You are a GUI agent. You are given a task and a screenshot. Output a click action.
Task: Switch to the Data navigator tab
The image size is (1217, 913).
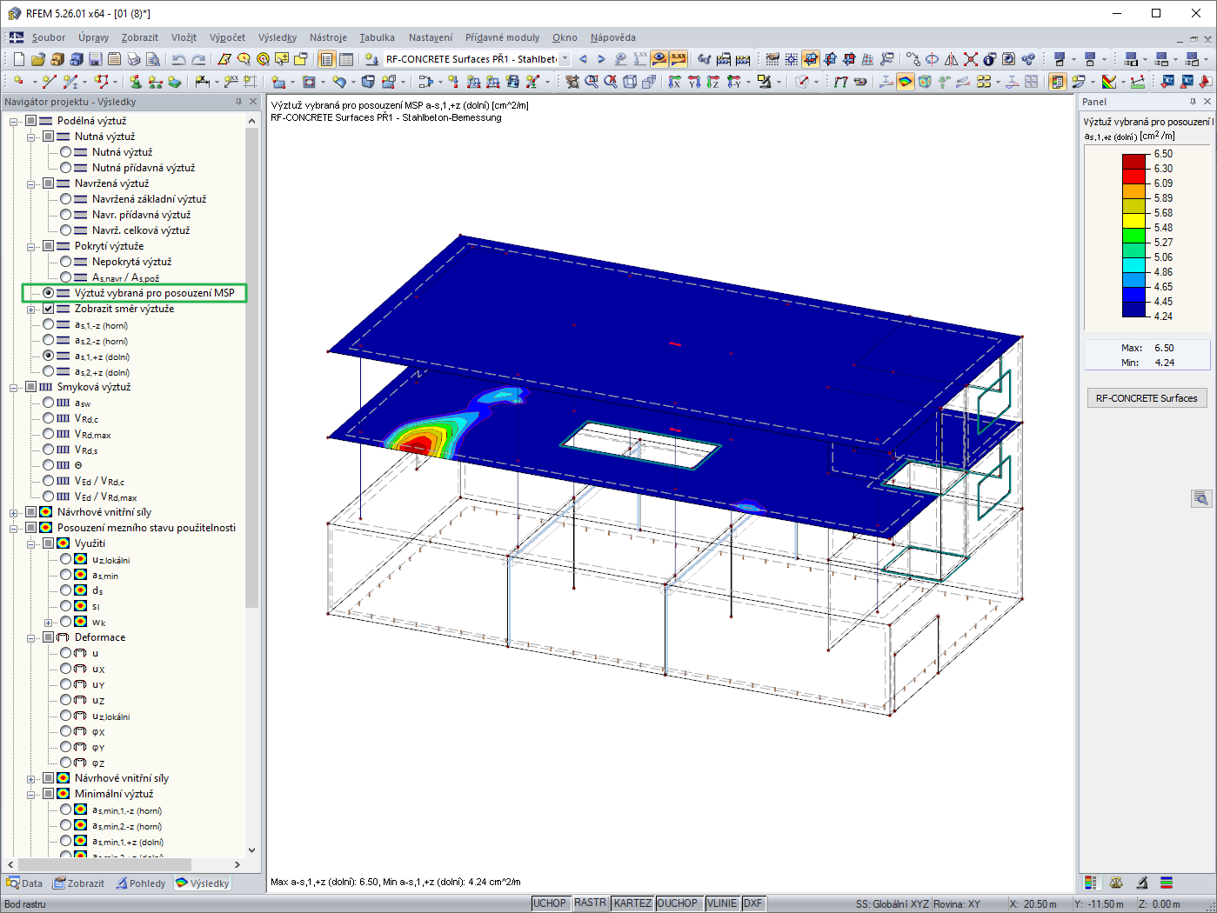pyautogui.click(x=24, y=883)
